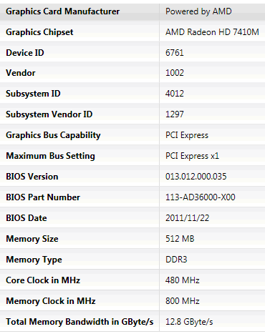265x334 pixels.
Task: Select the Core Clock 480 MHz value
Action: point(183,280)
